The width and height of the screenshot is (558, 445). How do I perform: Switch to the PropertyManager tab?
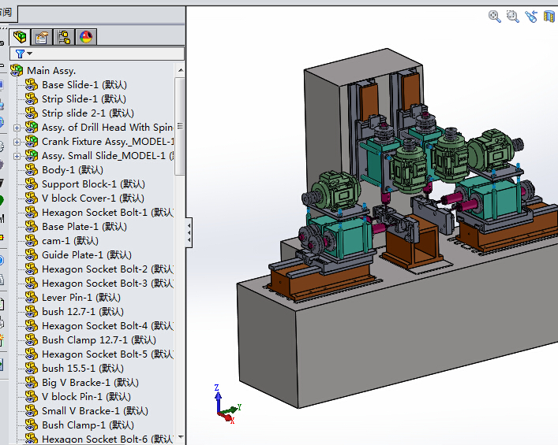tap(42, 37)
